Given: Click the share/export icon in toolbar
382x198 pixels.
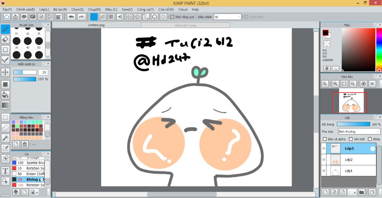Looking at the screenshot, I should point(15,17).
